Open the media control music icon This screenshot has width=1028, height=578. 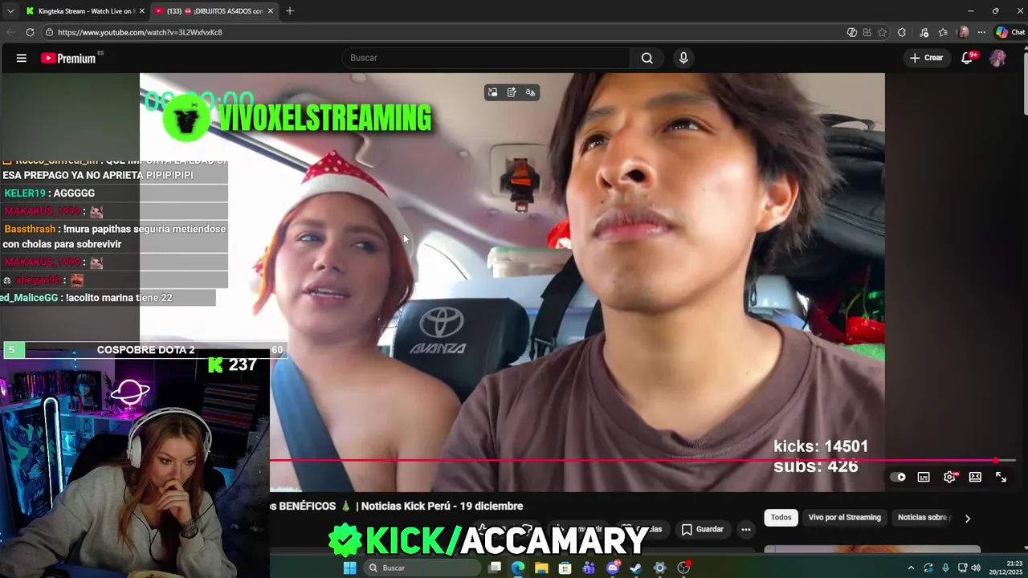pos(924,32)
